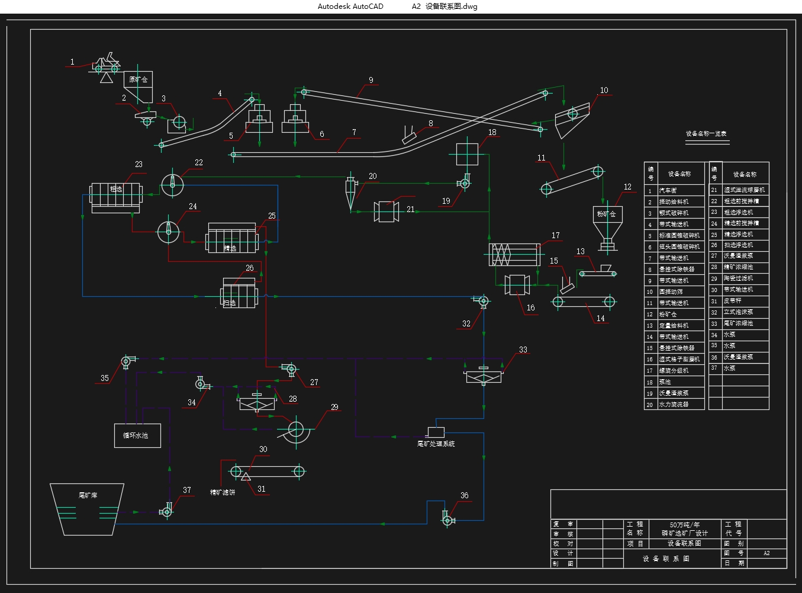Select '带式输送机' in table row 4
This screenshot has width=802, height=593.
674,225
